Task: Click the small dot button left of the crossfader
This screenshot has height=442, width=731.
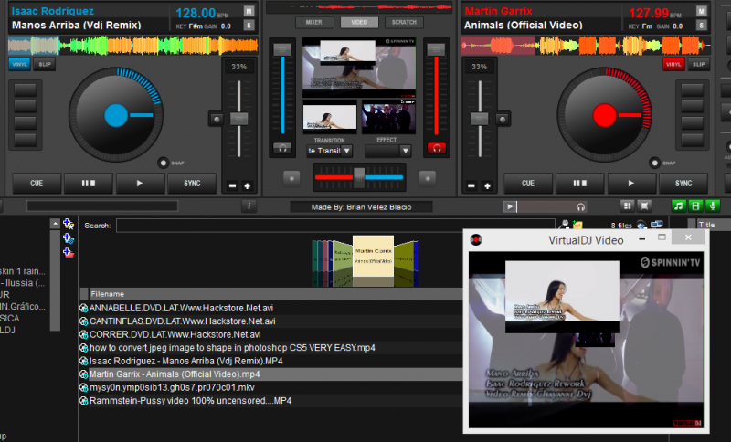Action: pyautogui.click(x=291, y=178)
